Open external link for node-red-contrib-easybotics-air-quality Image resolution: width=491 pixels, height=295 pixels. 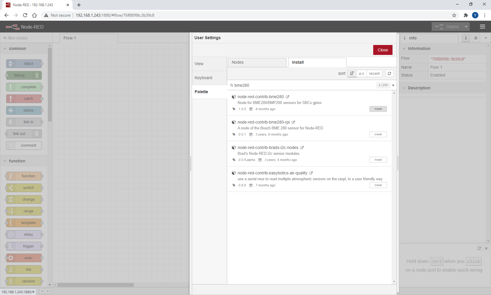click(x=311, y=173)
